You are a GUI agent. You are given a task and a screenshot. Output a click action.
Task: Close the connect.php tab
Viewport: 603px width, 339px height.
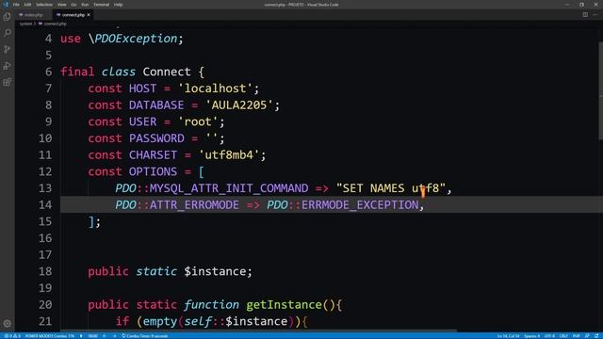(x=89, y=15)
